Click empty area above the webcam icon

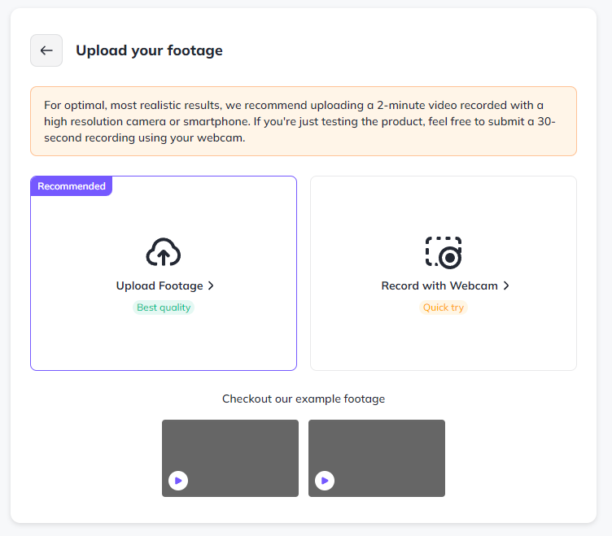tap(444, 207)
